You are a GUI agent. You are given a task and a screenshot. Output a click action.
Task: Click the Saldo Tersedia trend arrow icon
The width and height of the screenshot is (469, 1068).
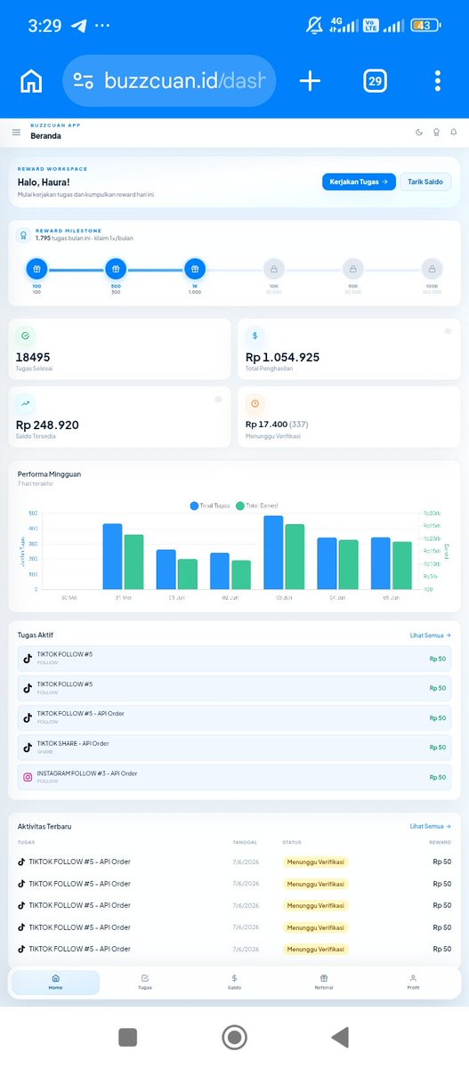click(25, 403)
